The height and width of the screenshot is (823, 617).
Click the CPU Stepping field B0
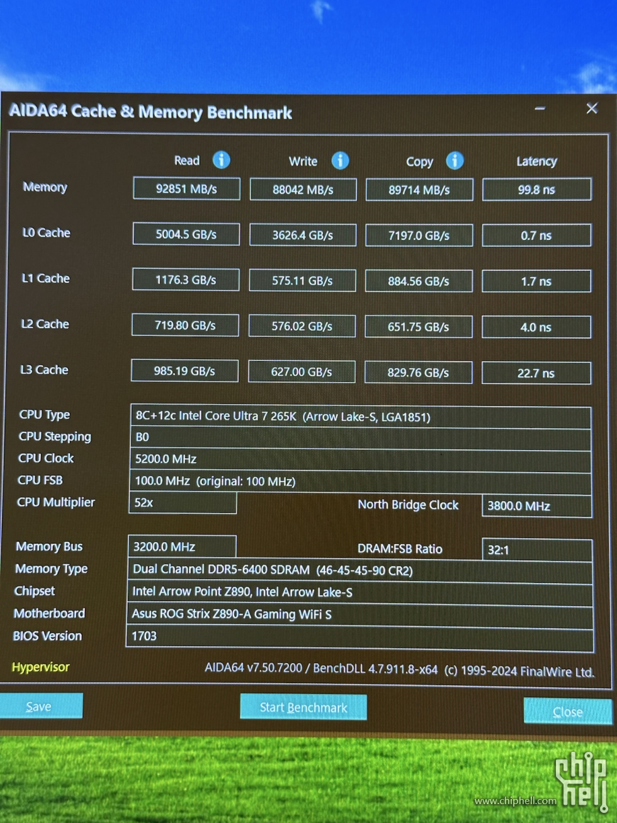361,437
